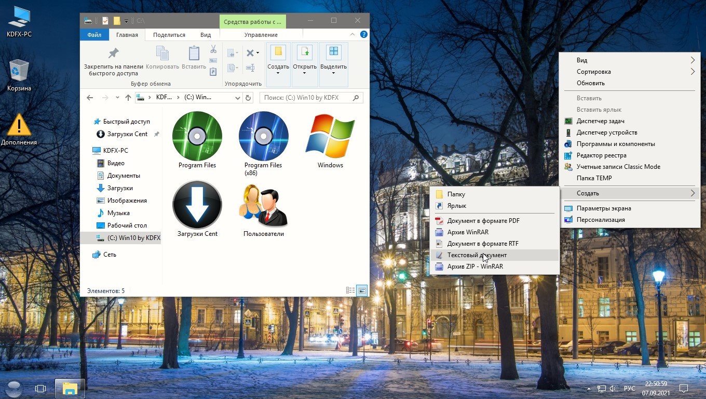
Task: Open recent locations dropdown near navigation arrows
Action: pyautogui.click(x=118, y=98)
